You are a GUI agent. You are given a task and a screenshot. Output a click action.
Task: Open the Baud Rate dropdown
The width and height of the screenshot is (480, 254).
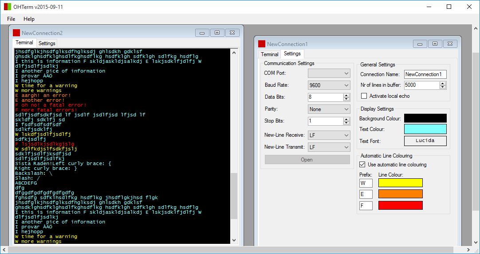[329, 85]
